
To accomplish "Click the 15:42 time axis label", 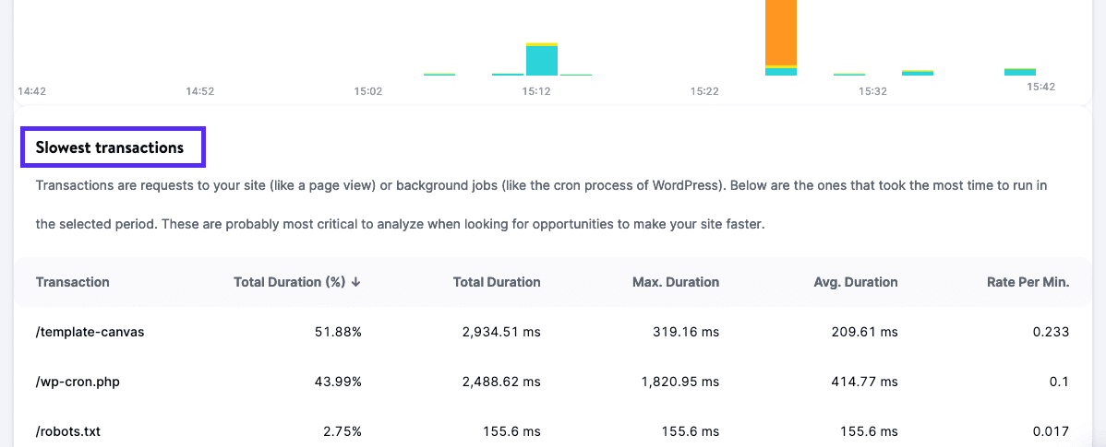I will (1041, 87).
